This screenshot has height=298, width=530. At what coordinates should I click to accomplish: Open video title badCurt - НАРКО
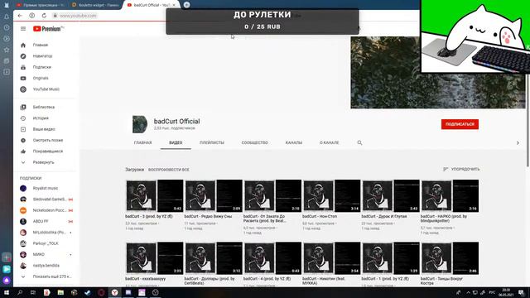(x=444, y=219)
